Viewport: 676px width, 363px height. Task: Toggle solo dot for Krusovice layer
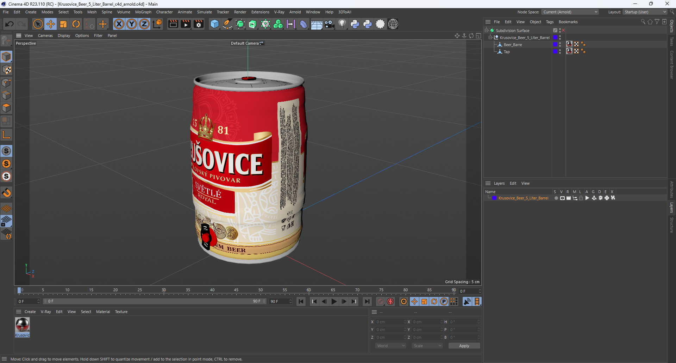coord(556,198)
